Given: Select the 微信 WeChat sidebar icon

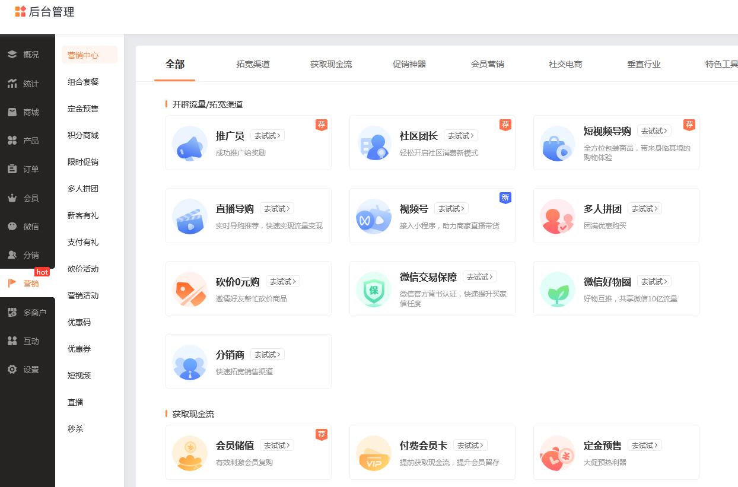Looking at the screenshot, I should pos(13,226).
